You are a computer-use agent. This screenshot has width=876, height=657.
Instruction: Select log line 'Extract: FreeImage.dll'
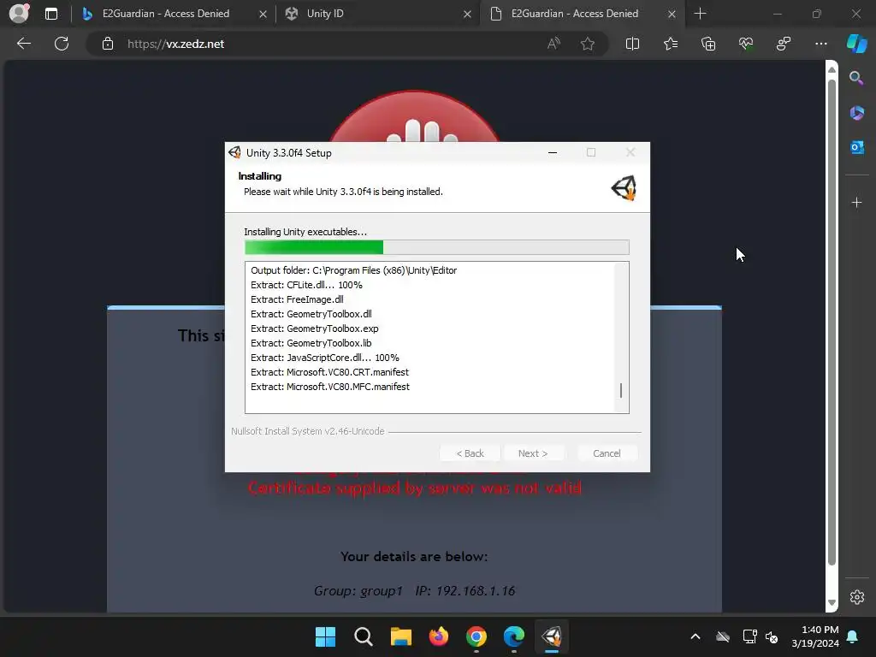[297, 299]
